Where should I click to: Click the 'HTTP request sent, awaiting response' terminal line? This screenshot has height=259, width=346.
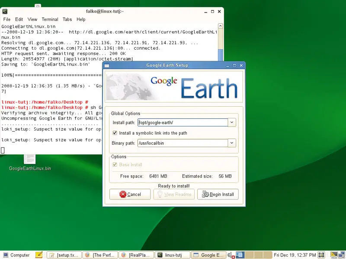[x=64, y=54]
